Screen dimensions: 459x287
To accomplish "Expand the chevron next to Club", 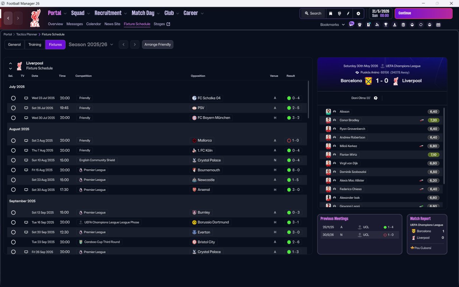I will click(178, 14).
